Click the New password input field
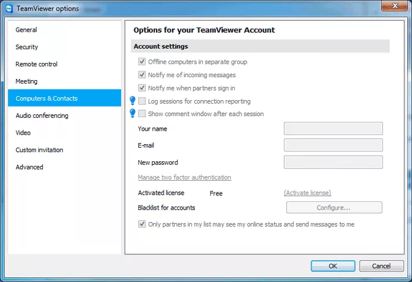This screenshot has height=282, width=412. (x=333, y=162)
